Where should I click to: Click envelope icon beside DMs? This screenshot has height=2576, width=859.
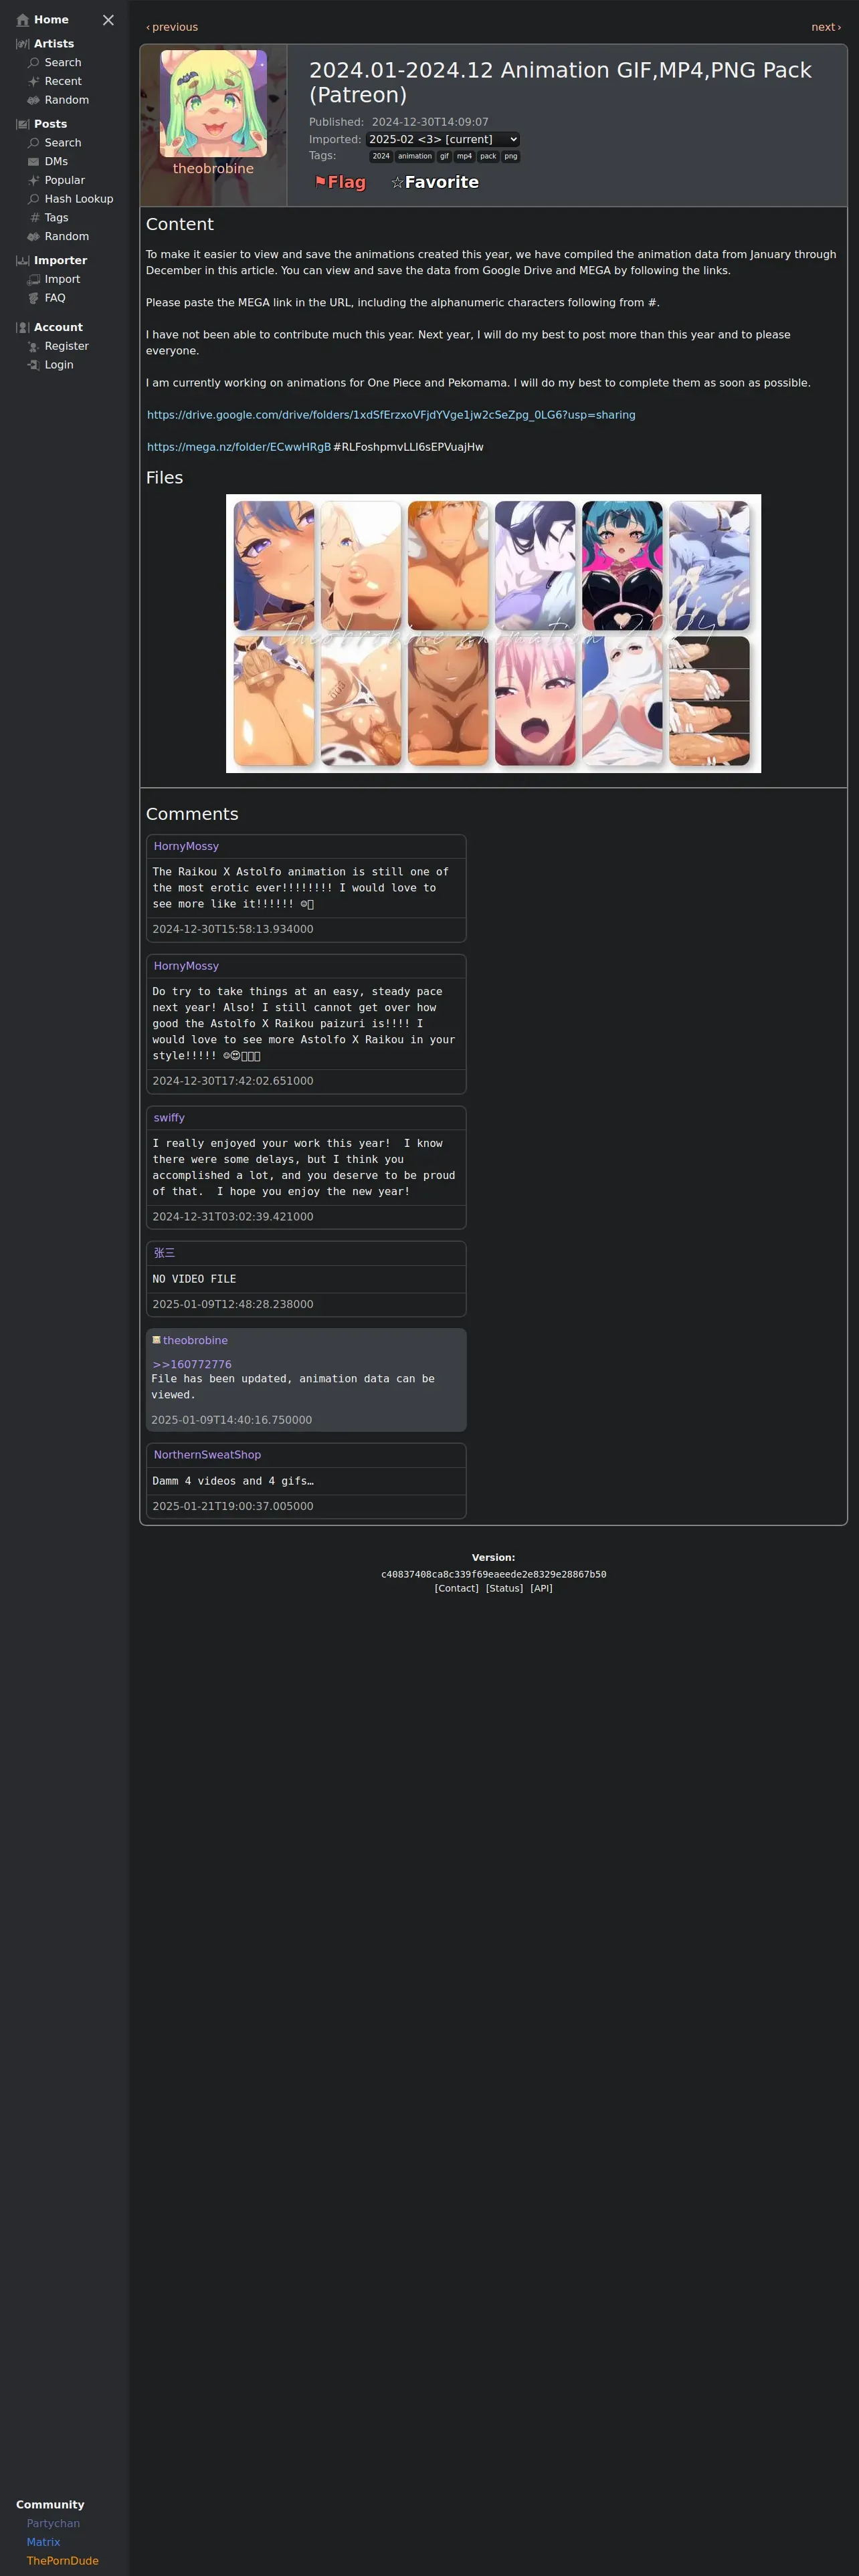tap(34, 162)
